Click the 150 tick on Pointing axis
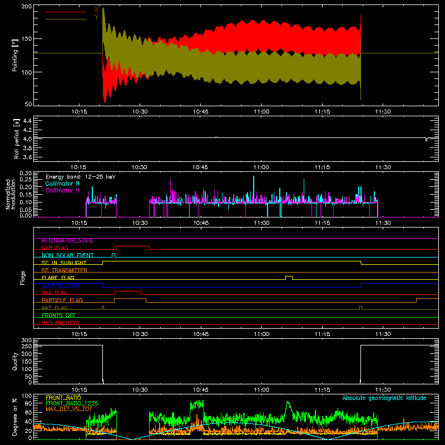This screenshot has height=445, width=445. point(26,38)
